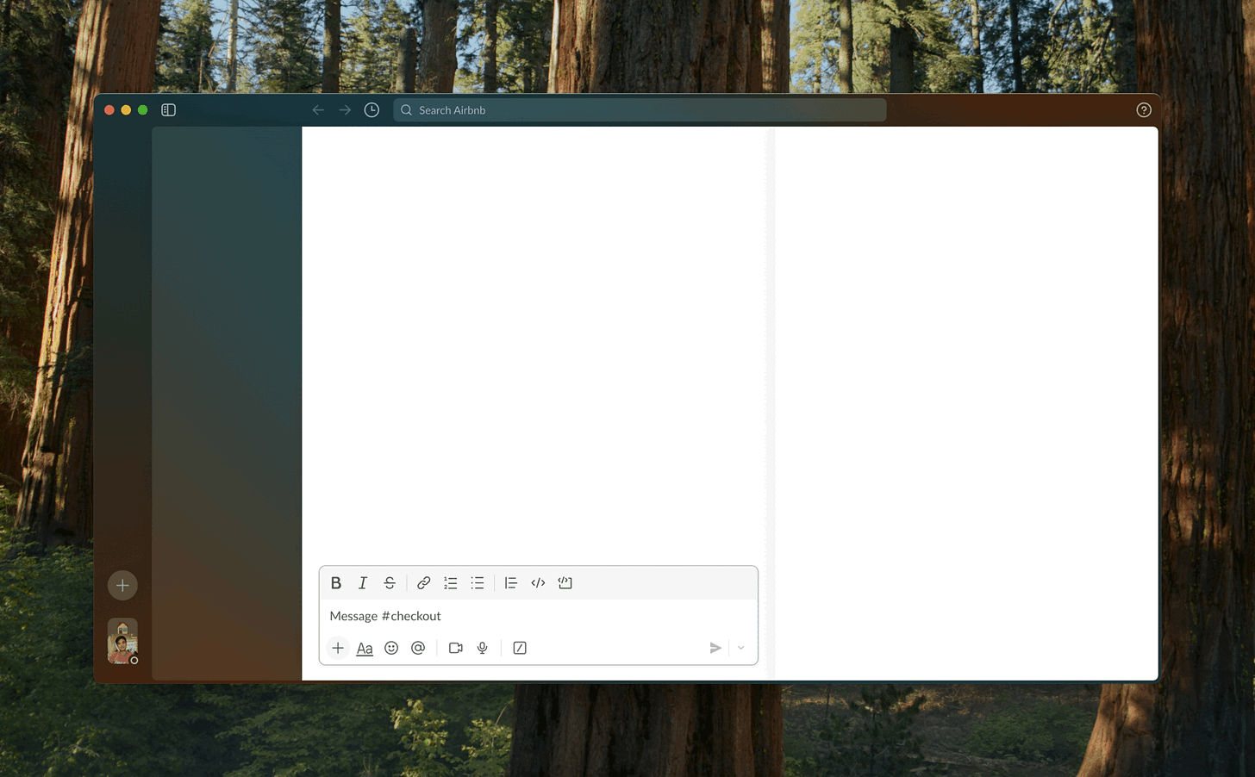Viewport: 1255px width, 777px height.
Task: Hide formatting toolbar with Aa button
Action: point(365,648)
